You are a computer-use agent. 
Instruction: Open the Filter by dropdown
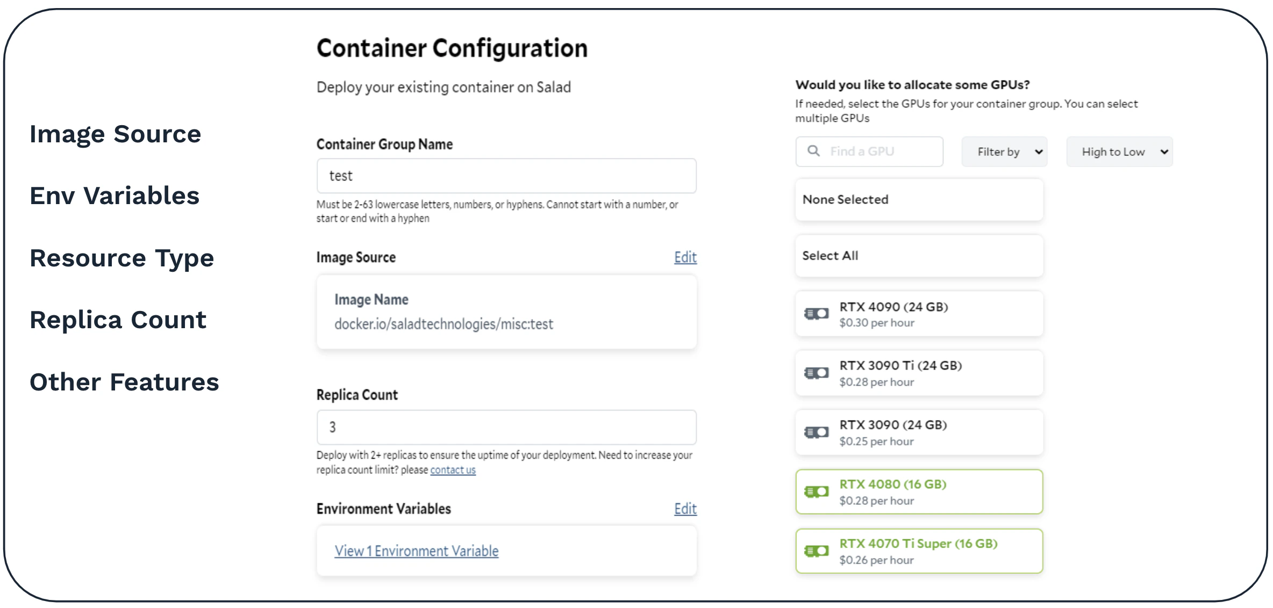pos(1004,152)
